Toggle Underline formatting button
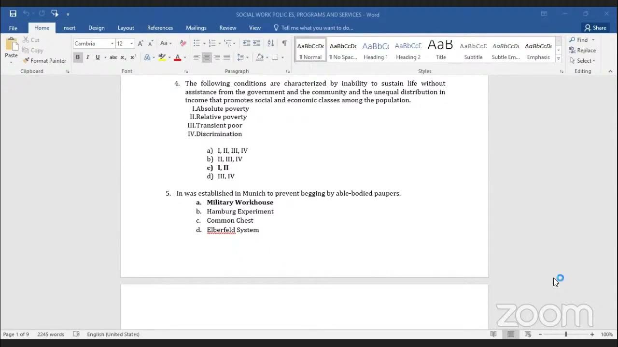This screenshot has width=618, height=347. point(98,57)
